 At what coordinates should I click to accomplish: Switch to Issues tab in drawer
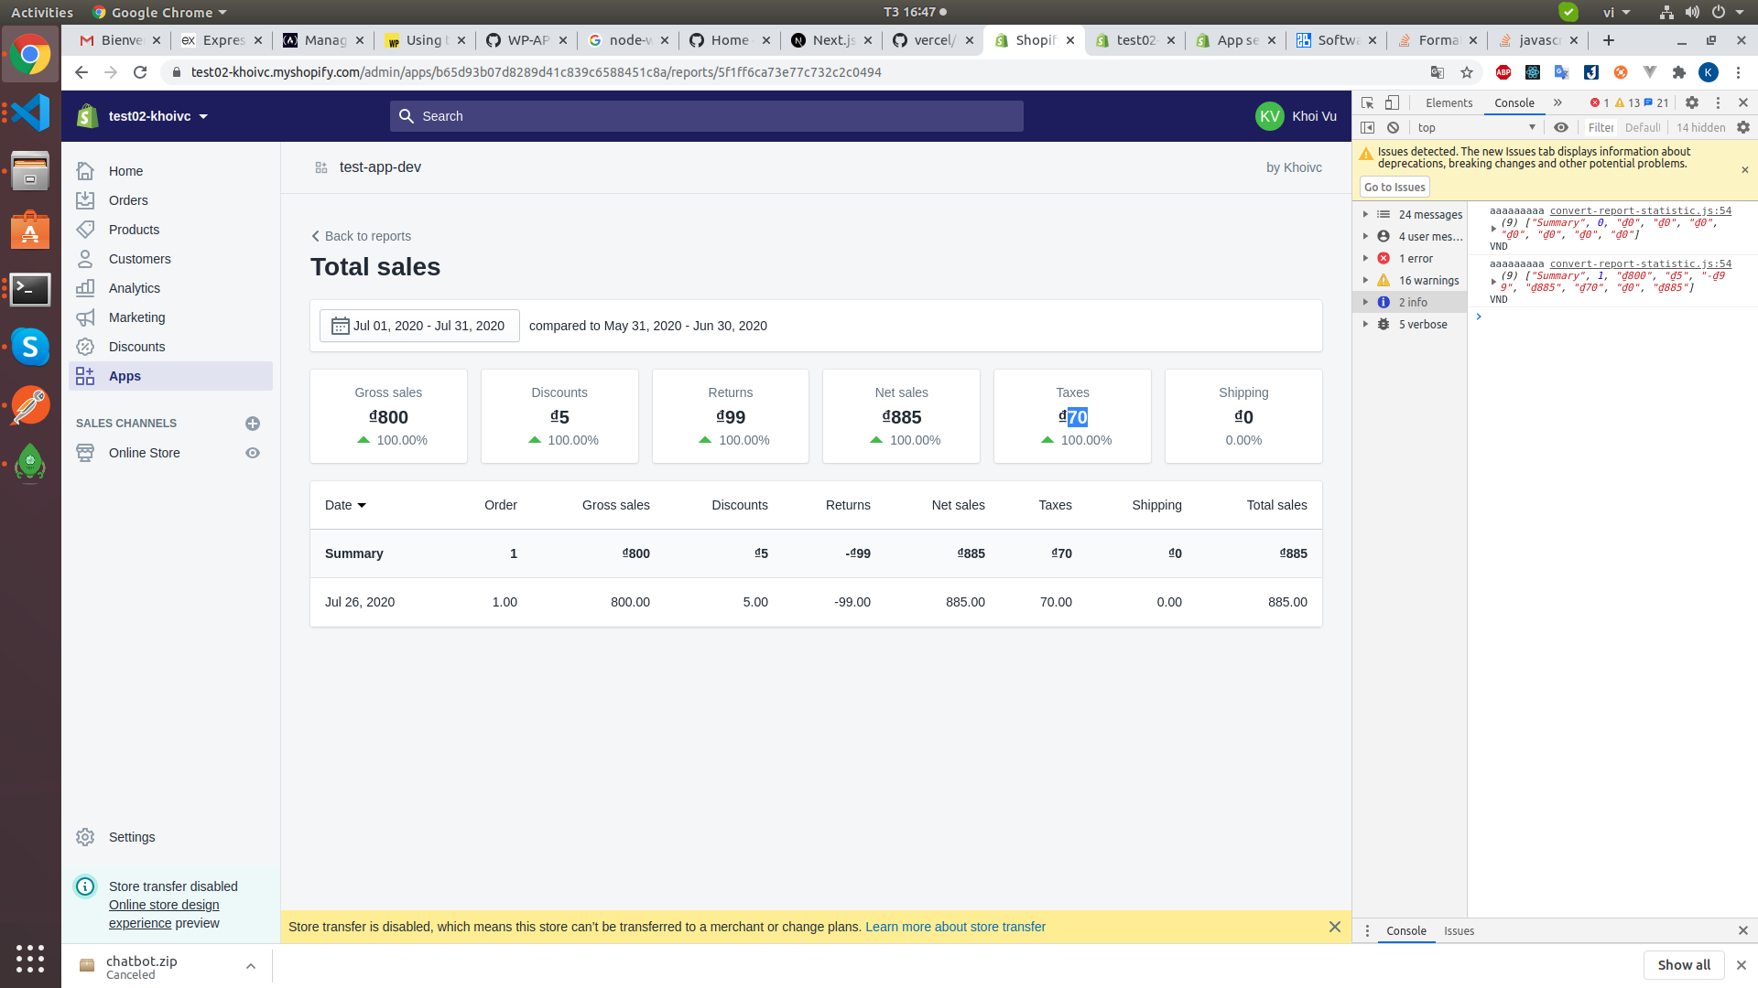1459,931
